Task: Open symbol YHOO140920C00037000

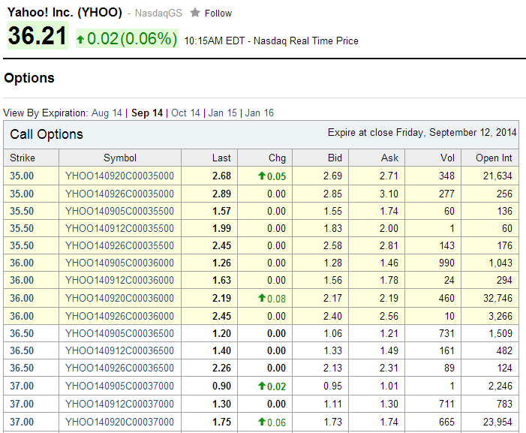Action: click(x=120, y=422)
